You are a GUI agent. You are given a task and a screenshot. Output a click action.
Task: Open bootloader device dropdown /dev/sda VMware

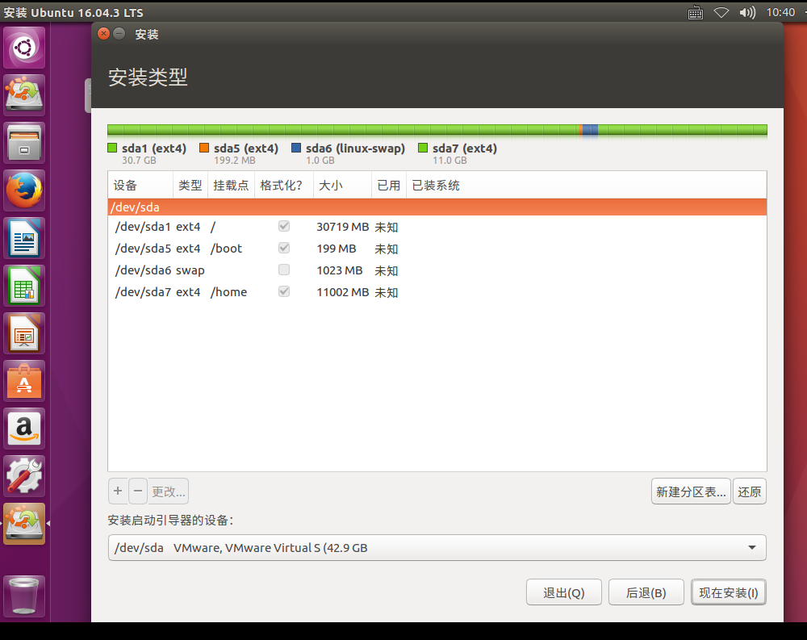[x=437, y=547]
